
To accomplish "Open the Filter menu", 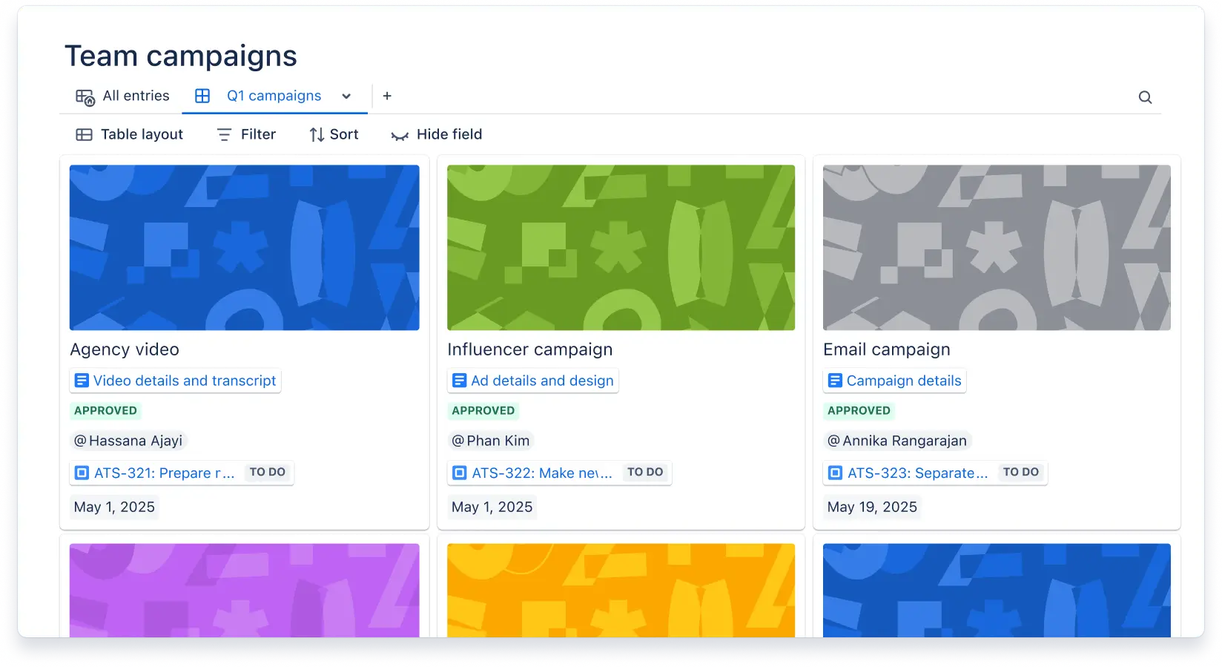I will click(x=246, y=134).
